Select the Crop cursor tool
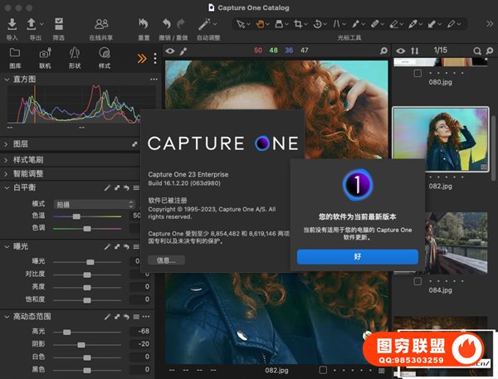The image size is (498, 379). [x=297, y=24]
